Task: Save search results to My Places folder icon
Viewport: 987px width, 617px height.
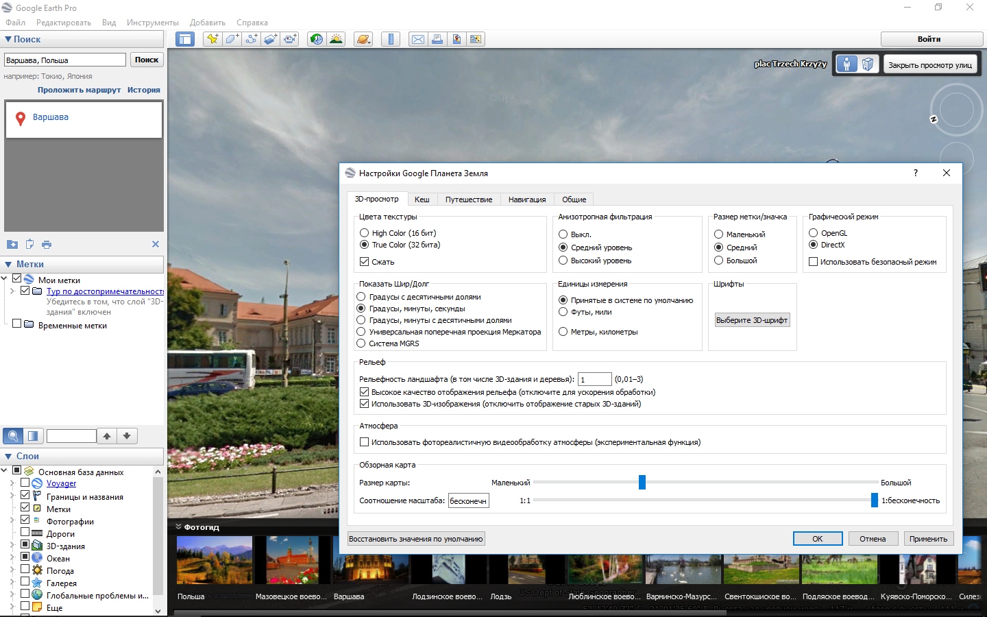Action: click(12, 244)
